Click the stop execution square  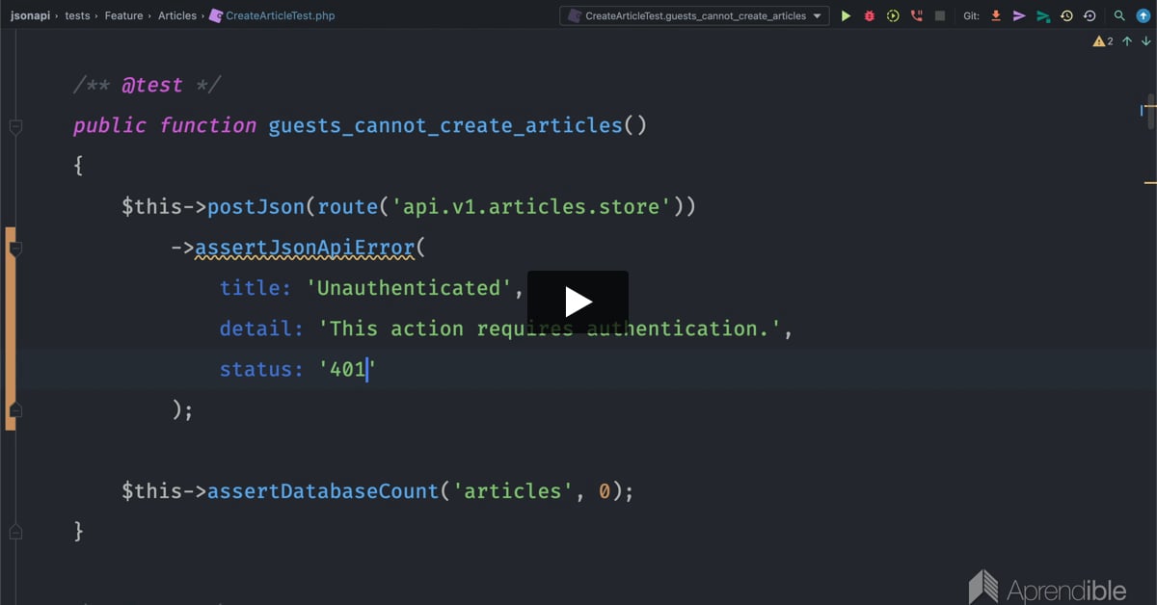pos(939,15)
